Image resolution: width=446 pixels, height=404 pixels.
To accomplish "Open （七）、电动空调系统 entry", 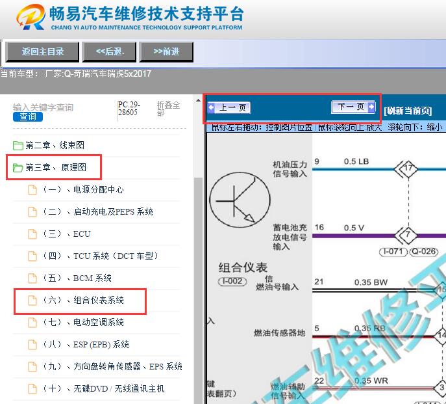I will (x=82, y=322).
